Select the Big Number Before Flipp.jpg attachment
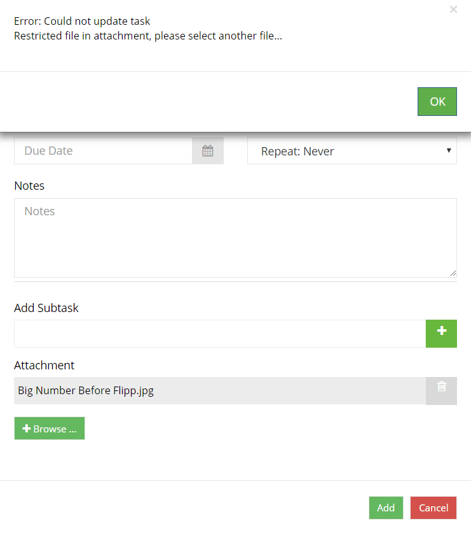 (220, 390)
